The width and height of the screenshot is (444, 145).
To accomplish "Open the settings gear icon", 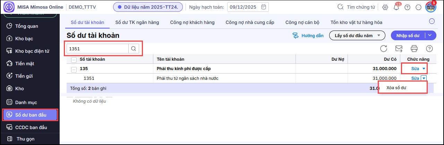I will tap(385, 7).
